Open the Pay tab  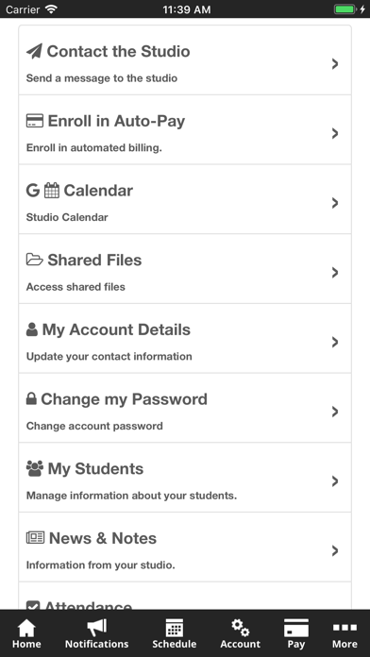295,634
